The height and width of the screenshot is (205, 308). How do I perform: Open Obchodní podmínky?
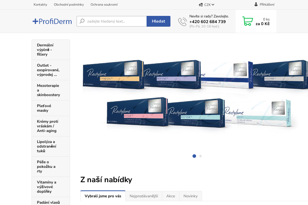(69, 4)
